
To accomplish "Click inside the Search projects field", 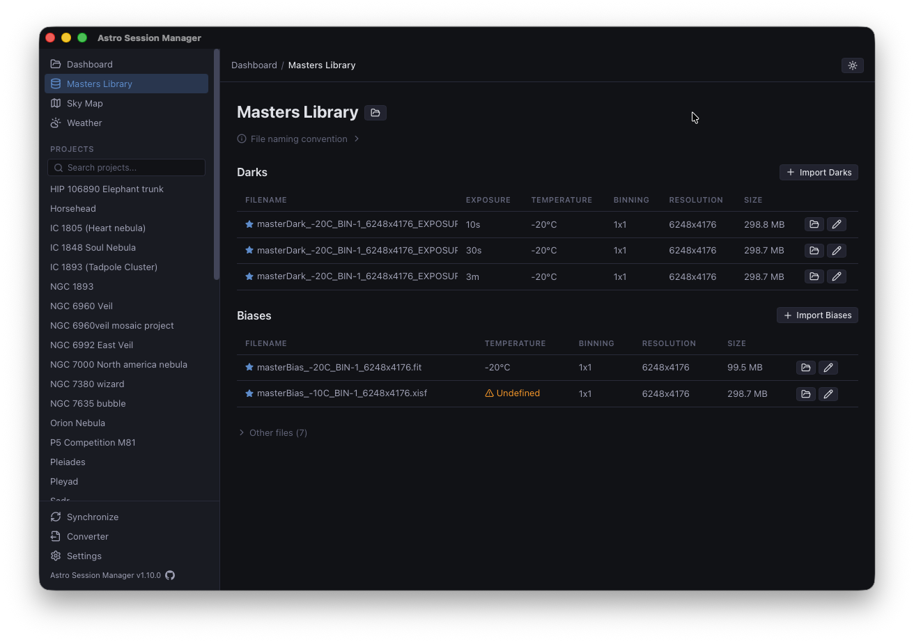I will (x=125, y=167).
